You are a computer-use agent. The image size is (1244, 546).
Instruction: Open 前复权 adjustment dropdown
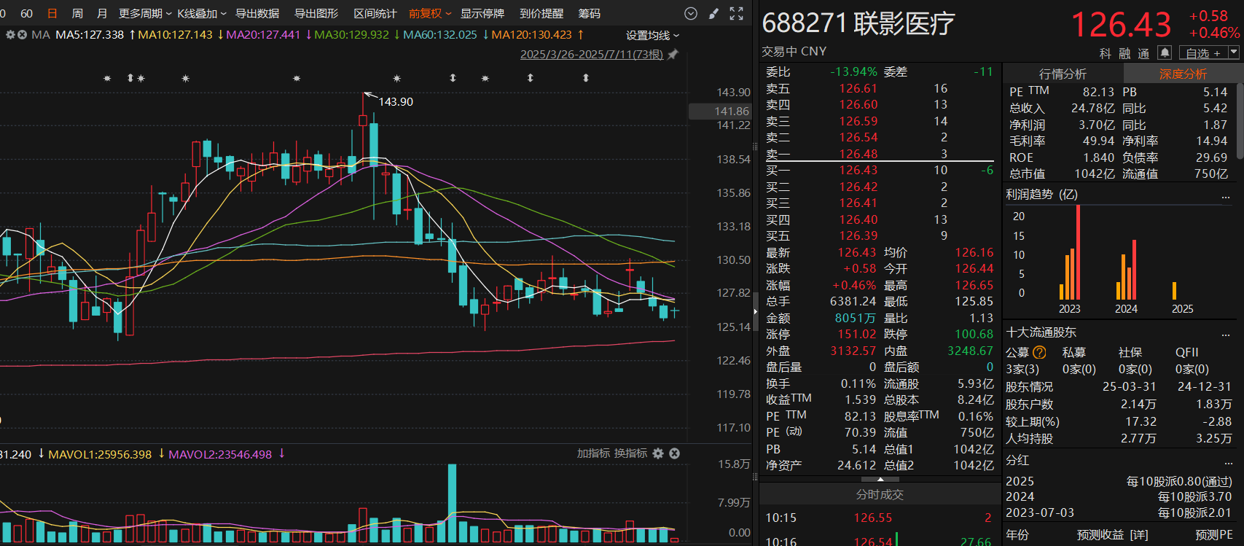coord(430,14)
